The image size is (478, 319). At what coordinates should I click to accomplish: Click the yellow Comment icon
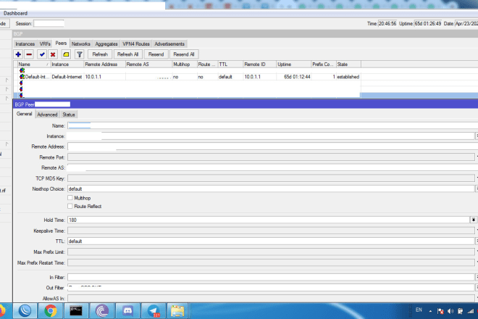click(65, 54)
